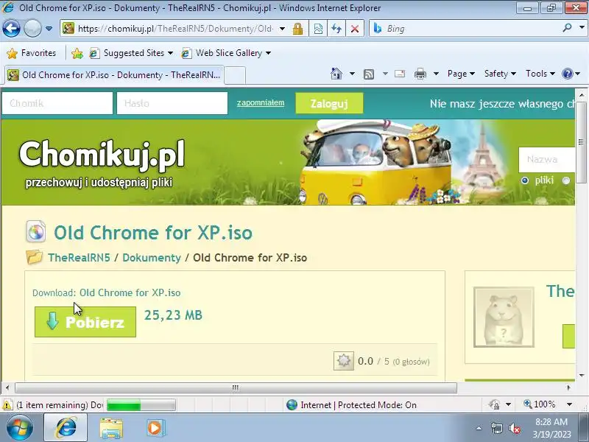Click the Nazwa search field

[x=547, y=159]
